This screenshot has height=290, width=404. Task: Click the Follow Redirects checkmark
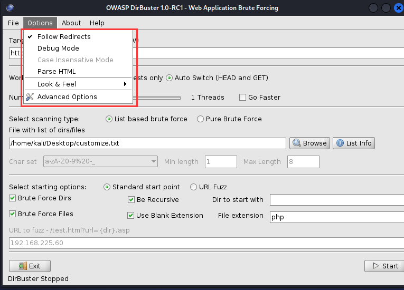30,36
